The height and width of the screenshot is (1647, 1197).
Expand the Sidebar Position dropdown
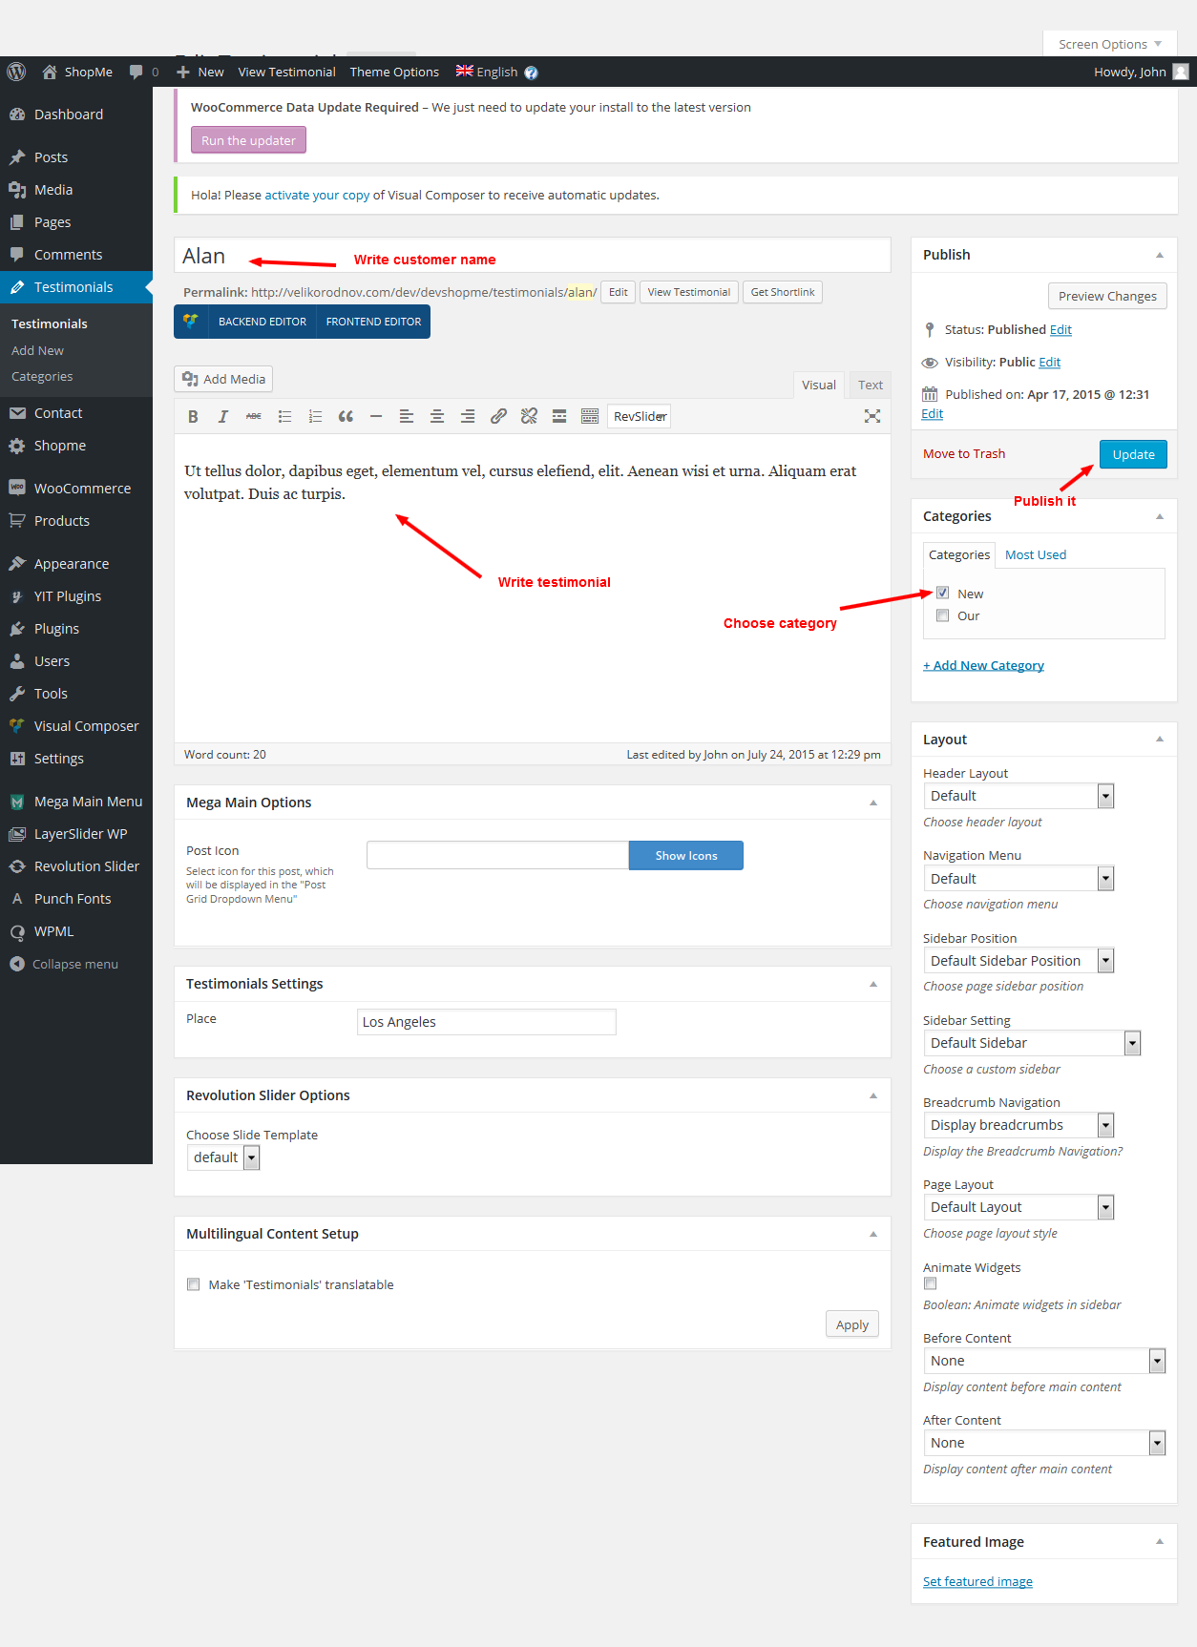(x=1018, y=961)
